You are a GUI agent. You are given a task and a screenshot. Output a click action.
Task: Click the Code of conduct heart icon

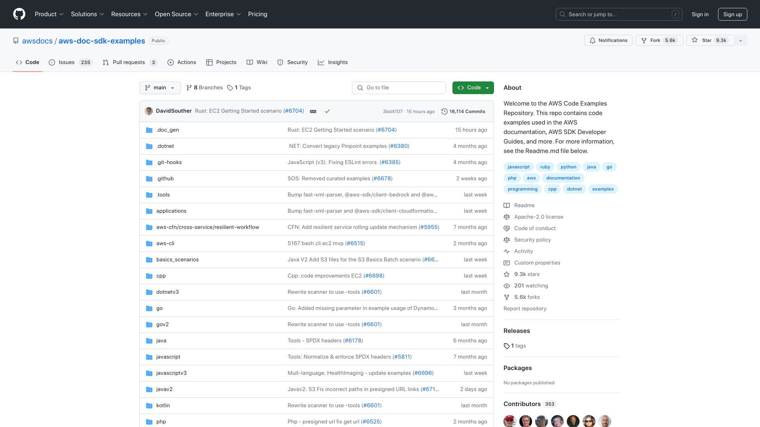[507, 229]
